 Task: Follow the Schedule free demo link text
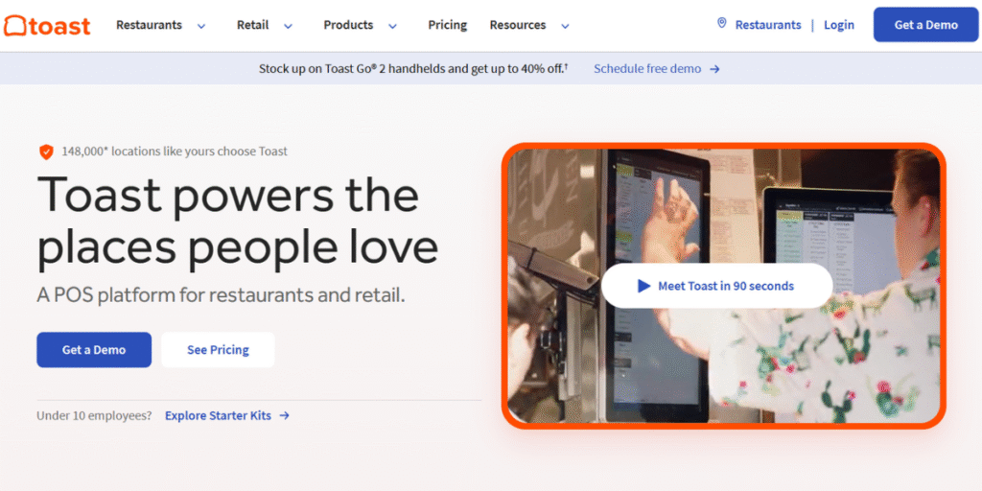tap(647, 69)
